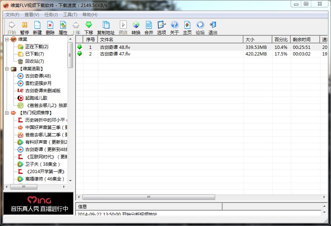
Task: Open 选项 options from the toolbar
Action: tap(162, 28)
